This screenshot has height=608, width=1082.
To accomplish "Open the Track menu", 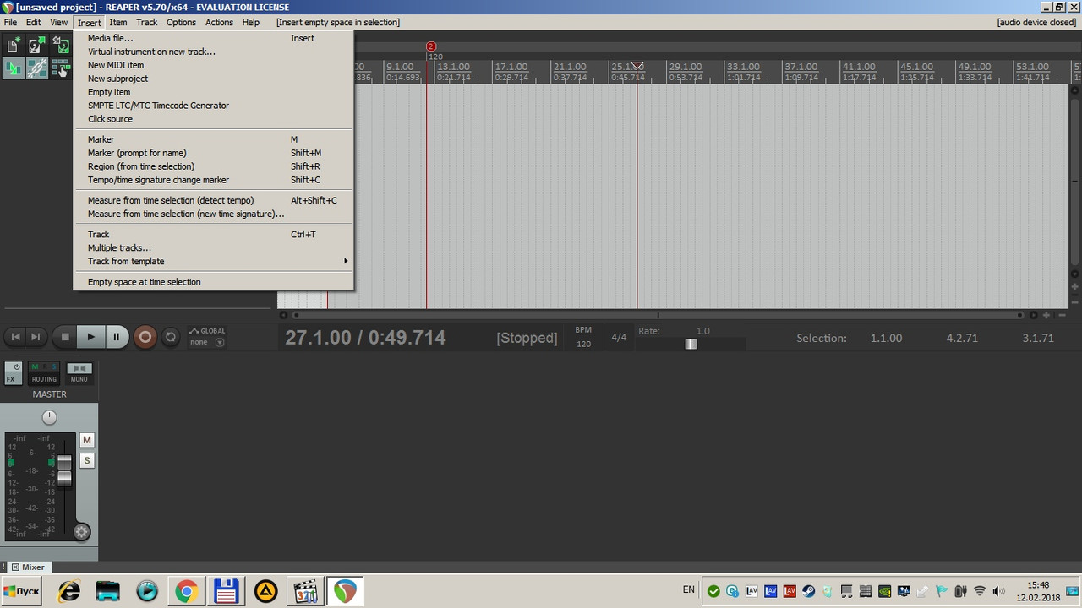I will coord(147,23).
